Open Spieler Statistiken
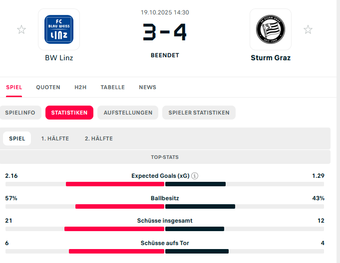Viewport: 340px width, 263px height. pos(199,113)
